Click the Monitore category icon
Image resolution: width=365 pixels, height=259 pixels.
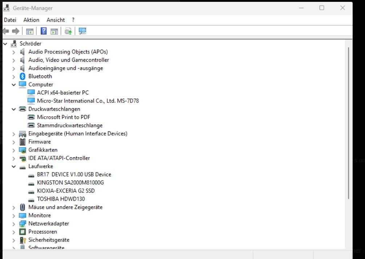[x=22, y=215]
